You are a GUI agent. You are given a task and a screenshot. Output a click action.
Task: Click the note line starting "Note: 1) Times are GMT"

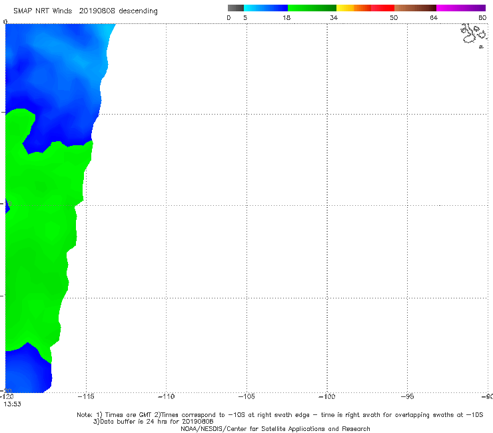[x=280, y=415]
